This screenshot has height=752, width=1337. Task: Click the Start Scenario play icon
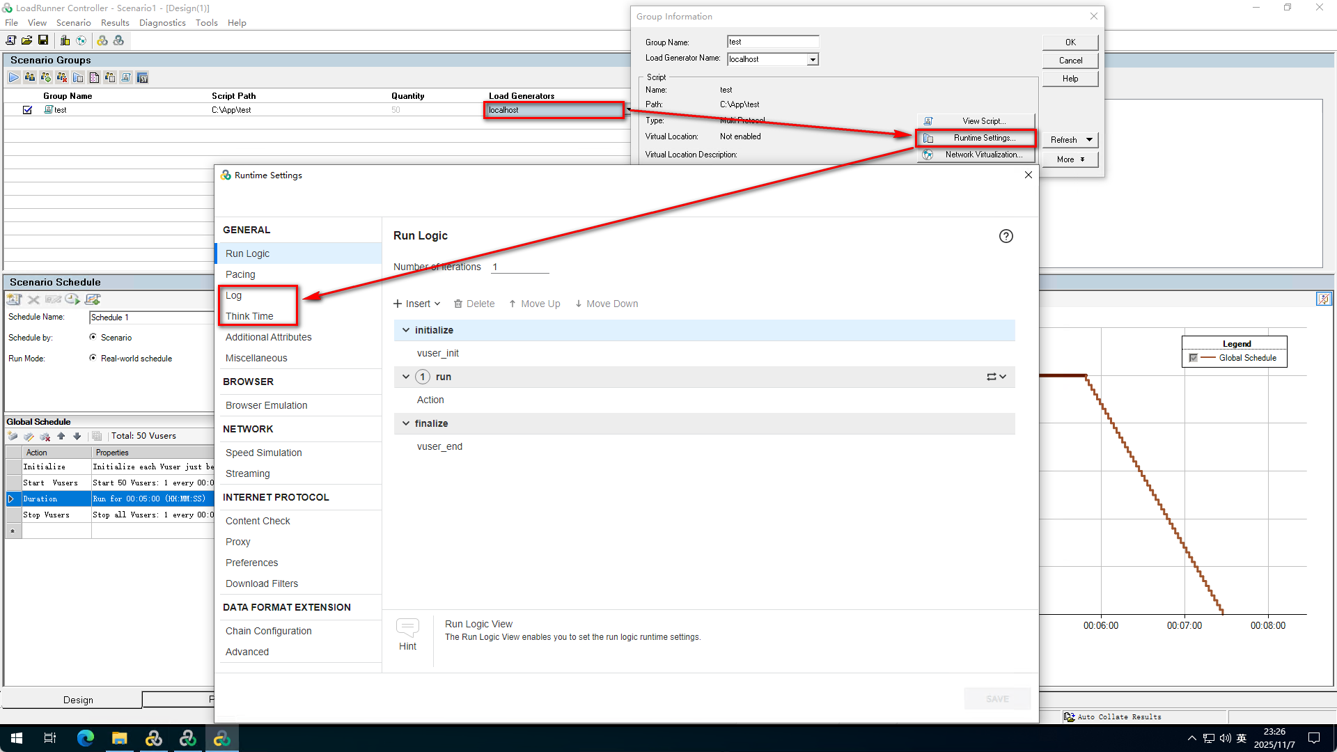[x=14, y=77]
